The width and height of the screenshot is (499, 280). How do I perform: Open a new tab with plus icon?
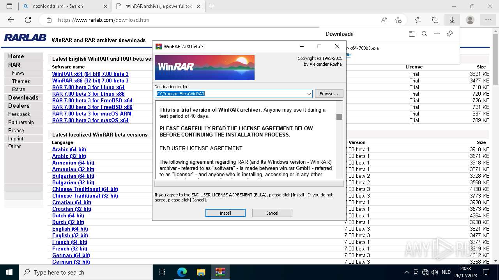point(212,6)
